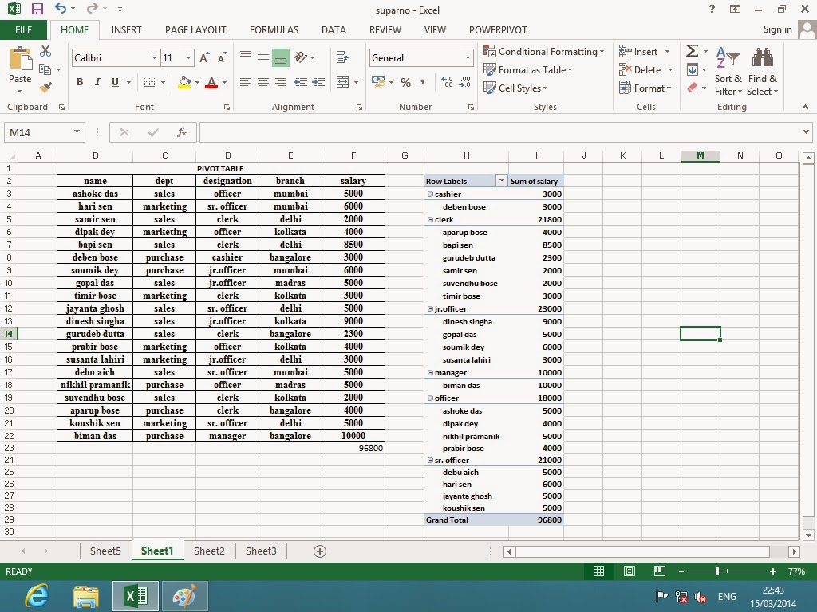This screenshot has width=817, height=612.
Task: Click the formula bar input field
Action: point(499,132)
